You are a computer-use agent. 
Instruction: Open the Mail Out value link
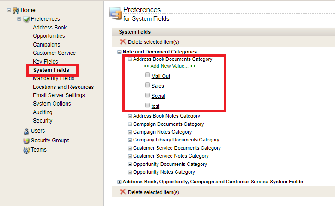click(x=161, y=76)
